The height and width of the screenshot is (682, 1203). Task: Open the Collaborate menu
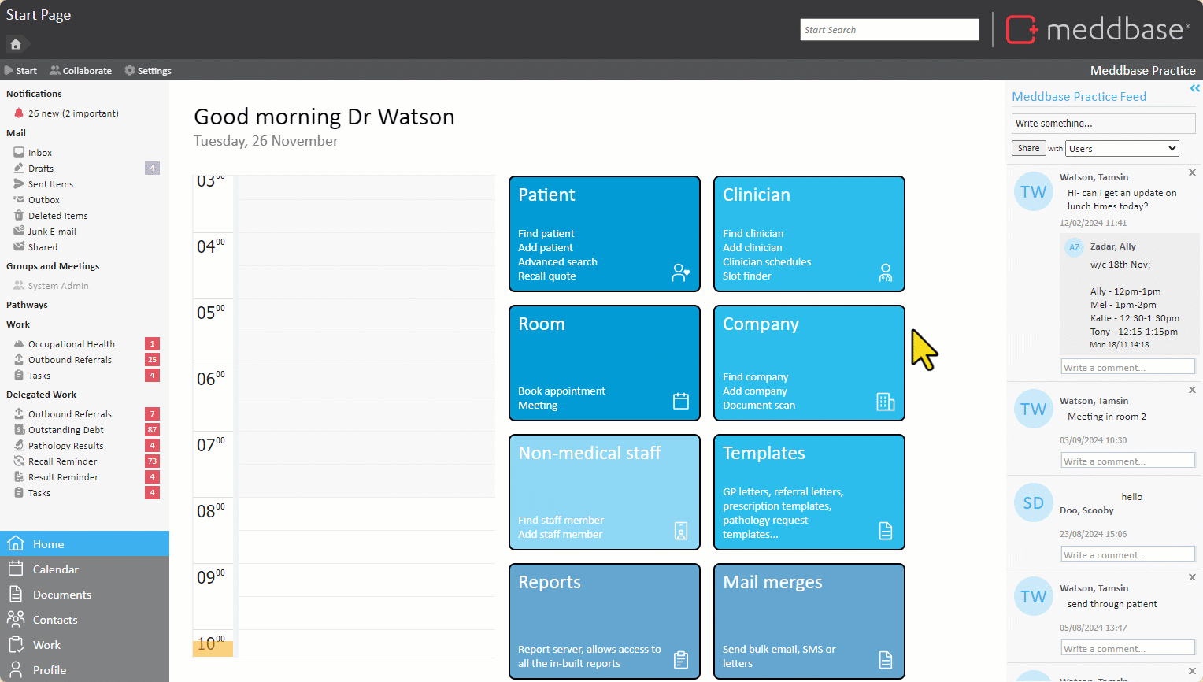(x=80, y=71)
